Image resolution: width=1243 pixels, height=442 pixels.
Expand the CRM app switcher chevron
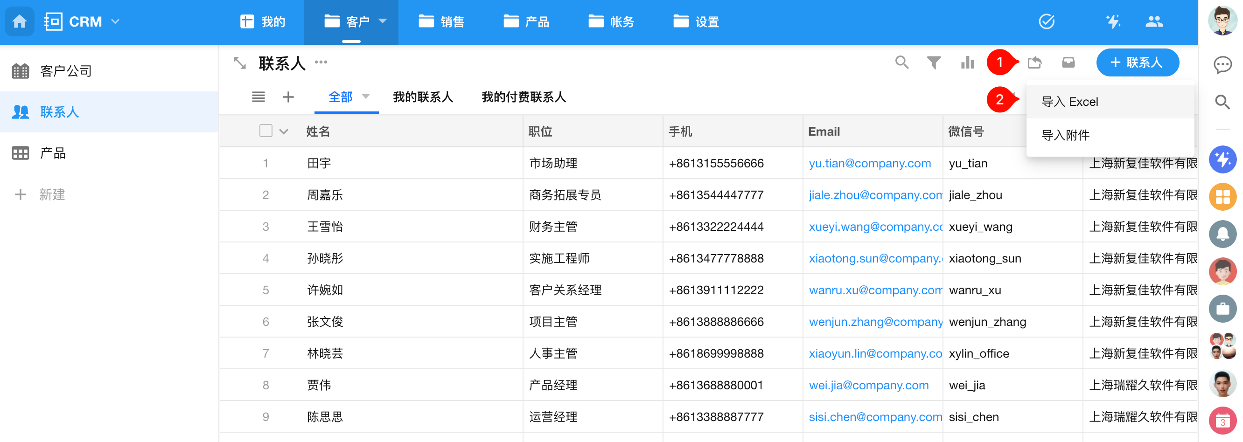tap(115, 22)
